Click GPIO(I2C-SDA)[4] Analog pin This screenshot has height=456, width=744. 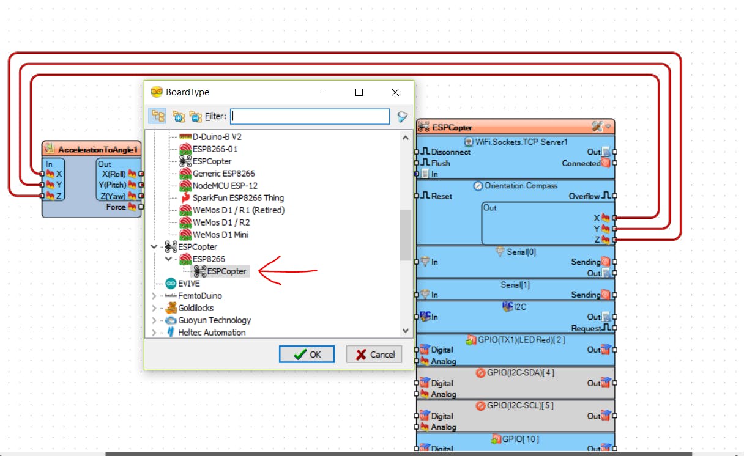point(417,394)
